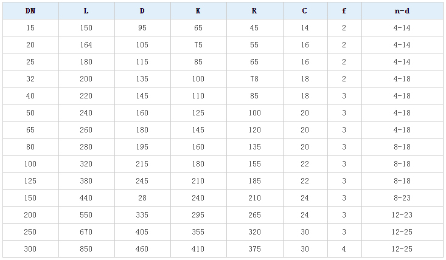
Task: Click the n-d column header
Action: pos(402,11)
